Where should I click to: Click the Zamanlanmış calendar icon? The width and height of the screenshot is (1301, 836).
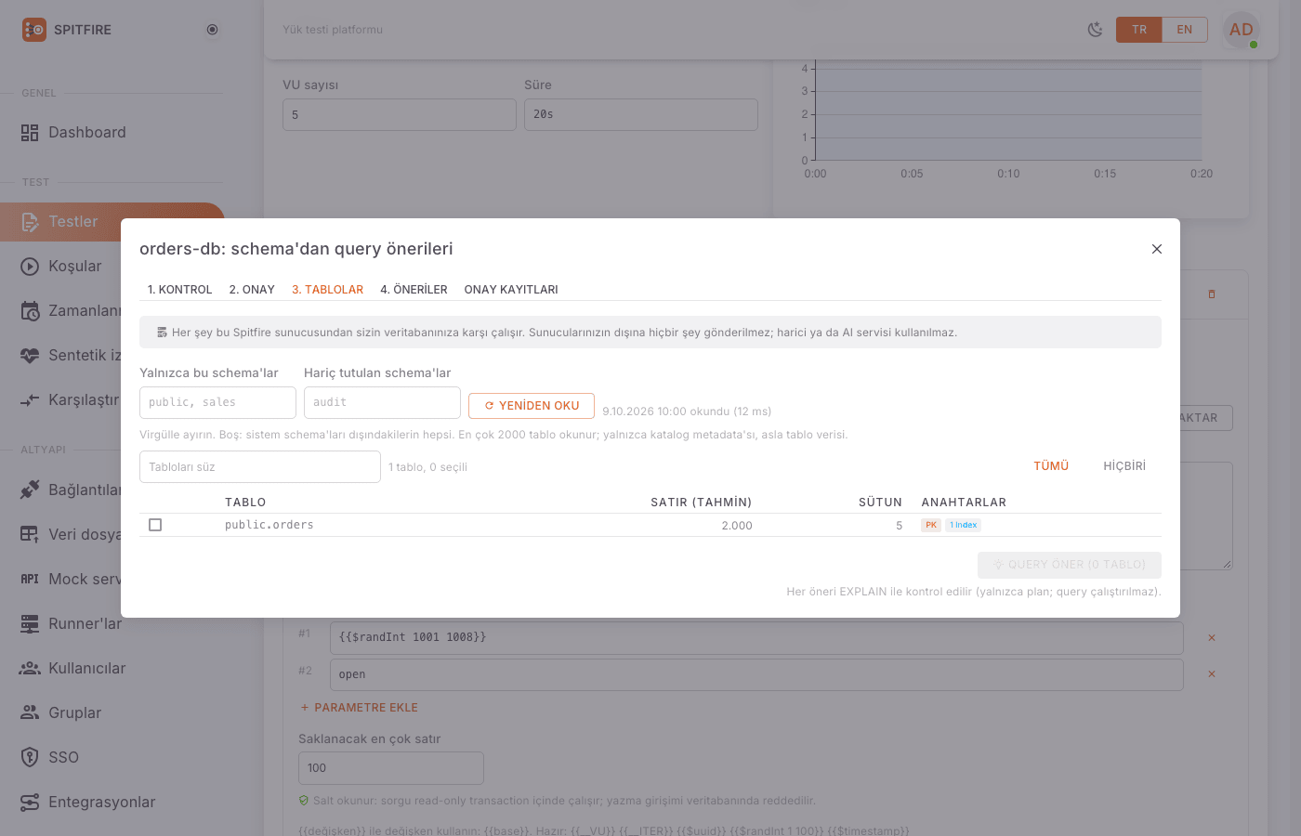coord(30,311)
